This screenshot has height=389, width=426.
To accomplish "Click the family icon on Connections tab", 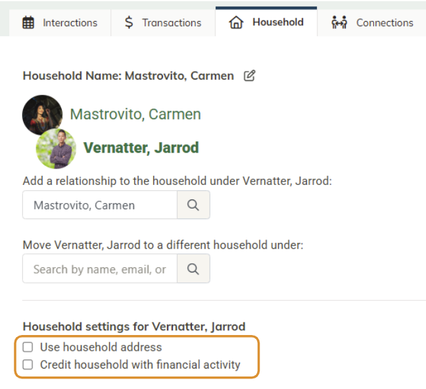I will click(339, 22).
